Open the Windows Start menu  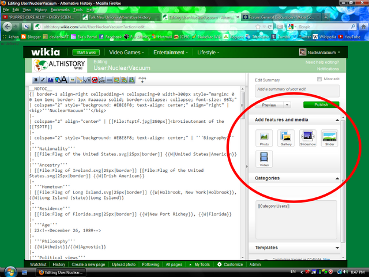click(x=10, y=272)
